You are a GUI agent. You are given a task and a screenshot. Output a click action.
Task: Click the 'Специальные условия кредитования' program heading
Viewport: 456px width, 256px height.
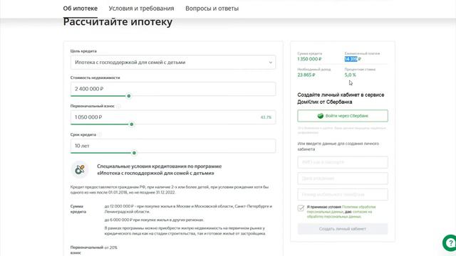pos(160,170)
